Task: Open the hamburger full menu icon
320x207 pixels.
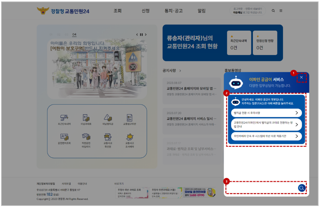Action: pyautogui.click(x=281, y=11)
